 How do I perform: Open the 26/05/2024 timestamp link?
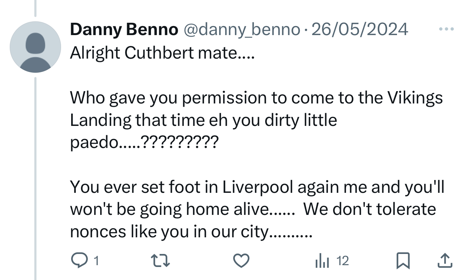[x=359, y=30]
